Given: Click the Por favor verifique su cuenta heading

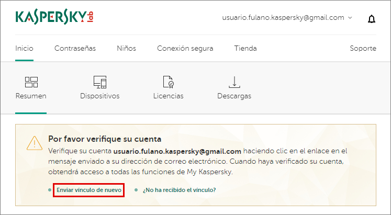Looking at the screenshot, I should 105,139.
